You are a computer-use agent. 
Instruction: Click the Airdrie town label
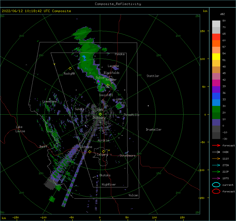click(103, 140)
